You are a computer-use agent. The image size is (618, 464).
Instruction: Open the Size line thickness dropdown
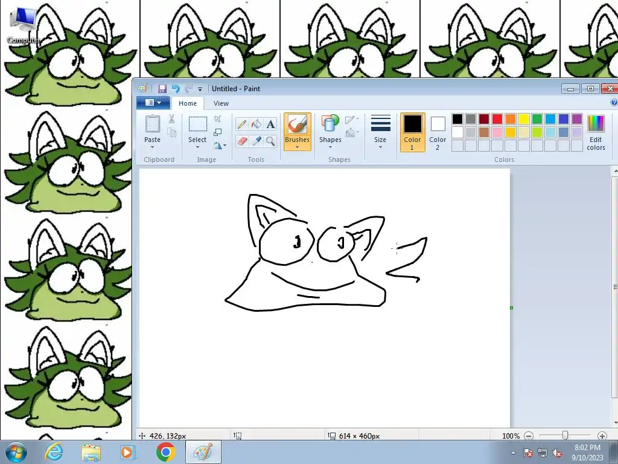[x=380, y=132]
